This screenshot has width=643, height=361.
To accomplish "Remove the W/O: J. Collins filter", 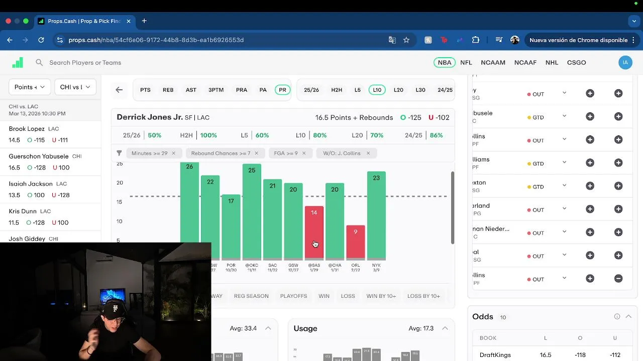I will click(368, 153).
